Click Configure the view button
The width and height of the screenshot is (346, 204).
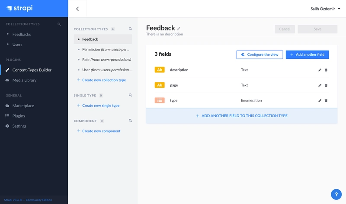259,54
